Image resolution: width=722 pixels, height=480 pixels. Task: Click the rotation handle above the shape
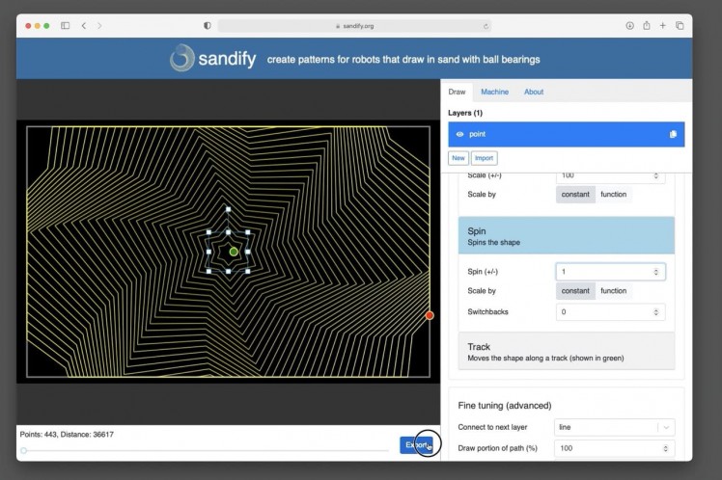point(228,209)
